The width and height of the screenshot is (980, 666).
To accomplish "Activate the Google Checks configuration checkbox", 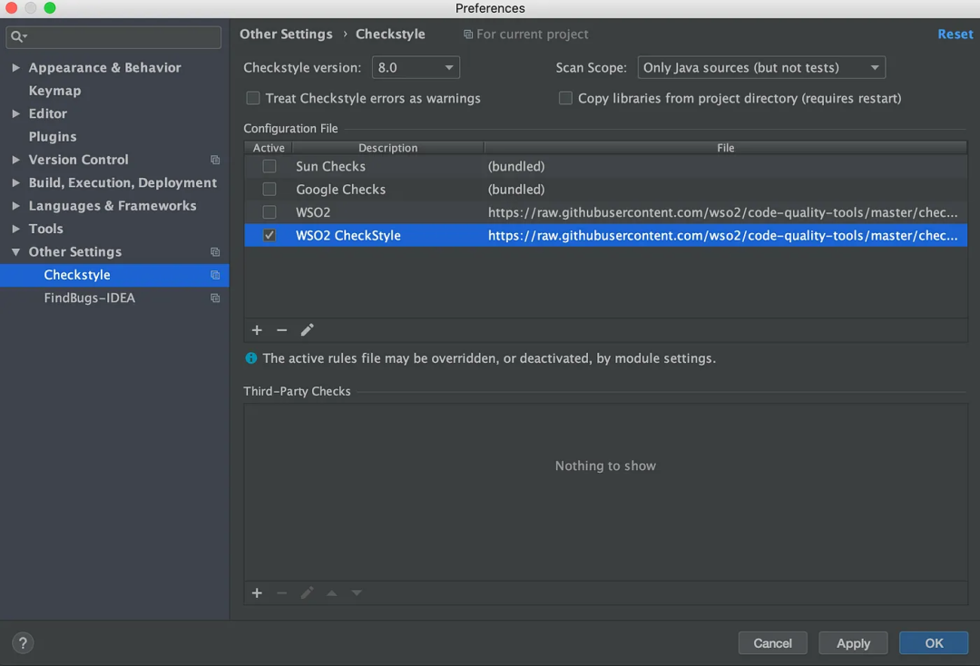I will 269,190.
